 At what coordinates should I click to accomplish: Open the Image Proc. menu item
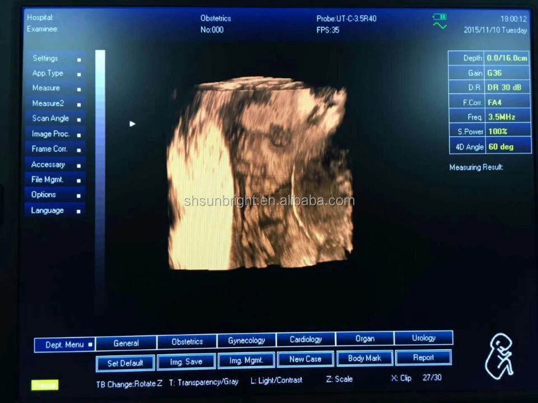click(55, 134)
